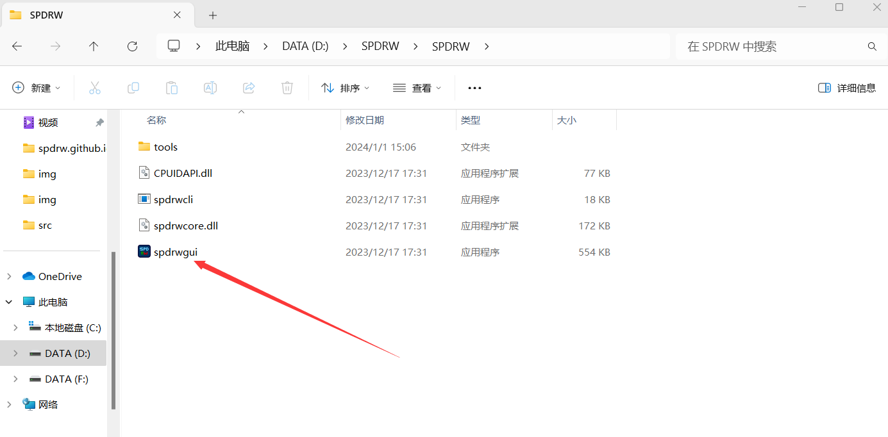
Task: Click the first SPDRW breadcrumb
Action: [x=380, y=46]
